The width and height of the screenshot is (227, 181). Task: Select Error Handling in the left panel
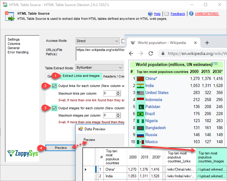[x=18, y=52]
